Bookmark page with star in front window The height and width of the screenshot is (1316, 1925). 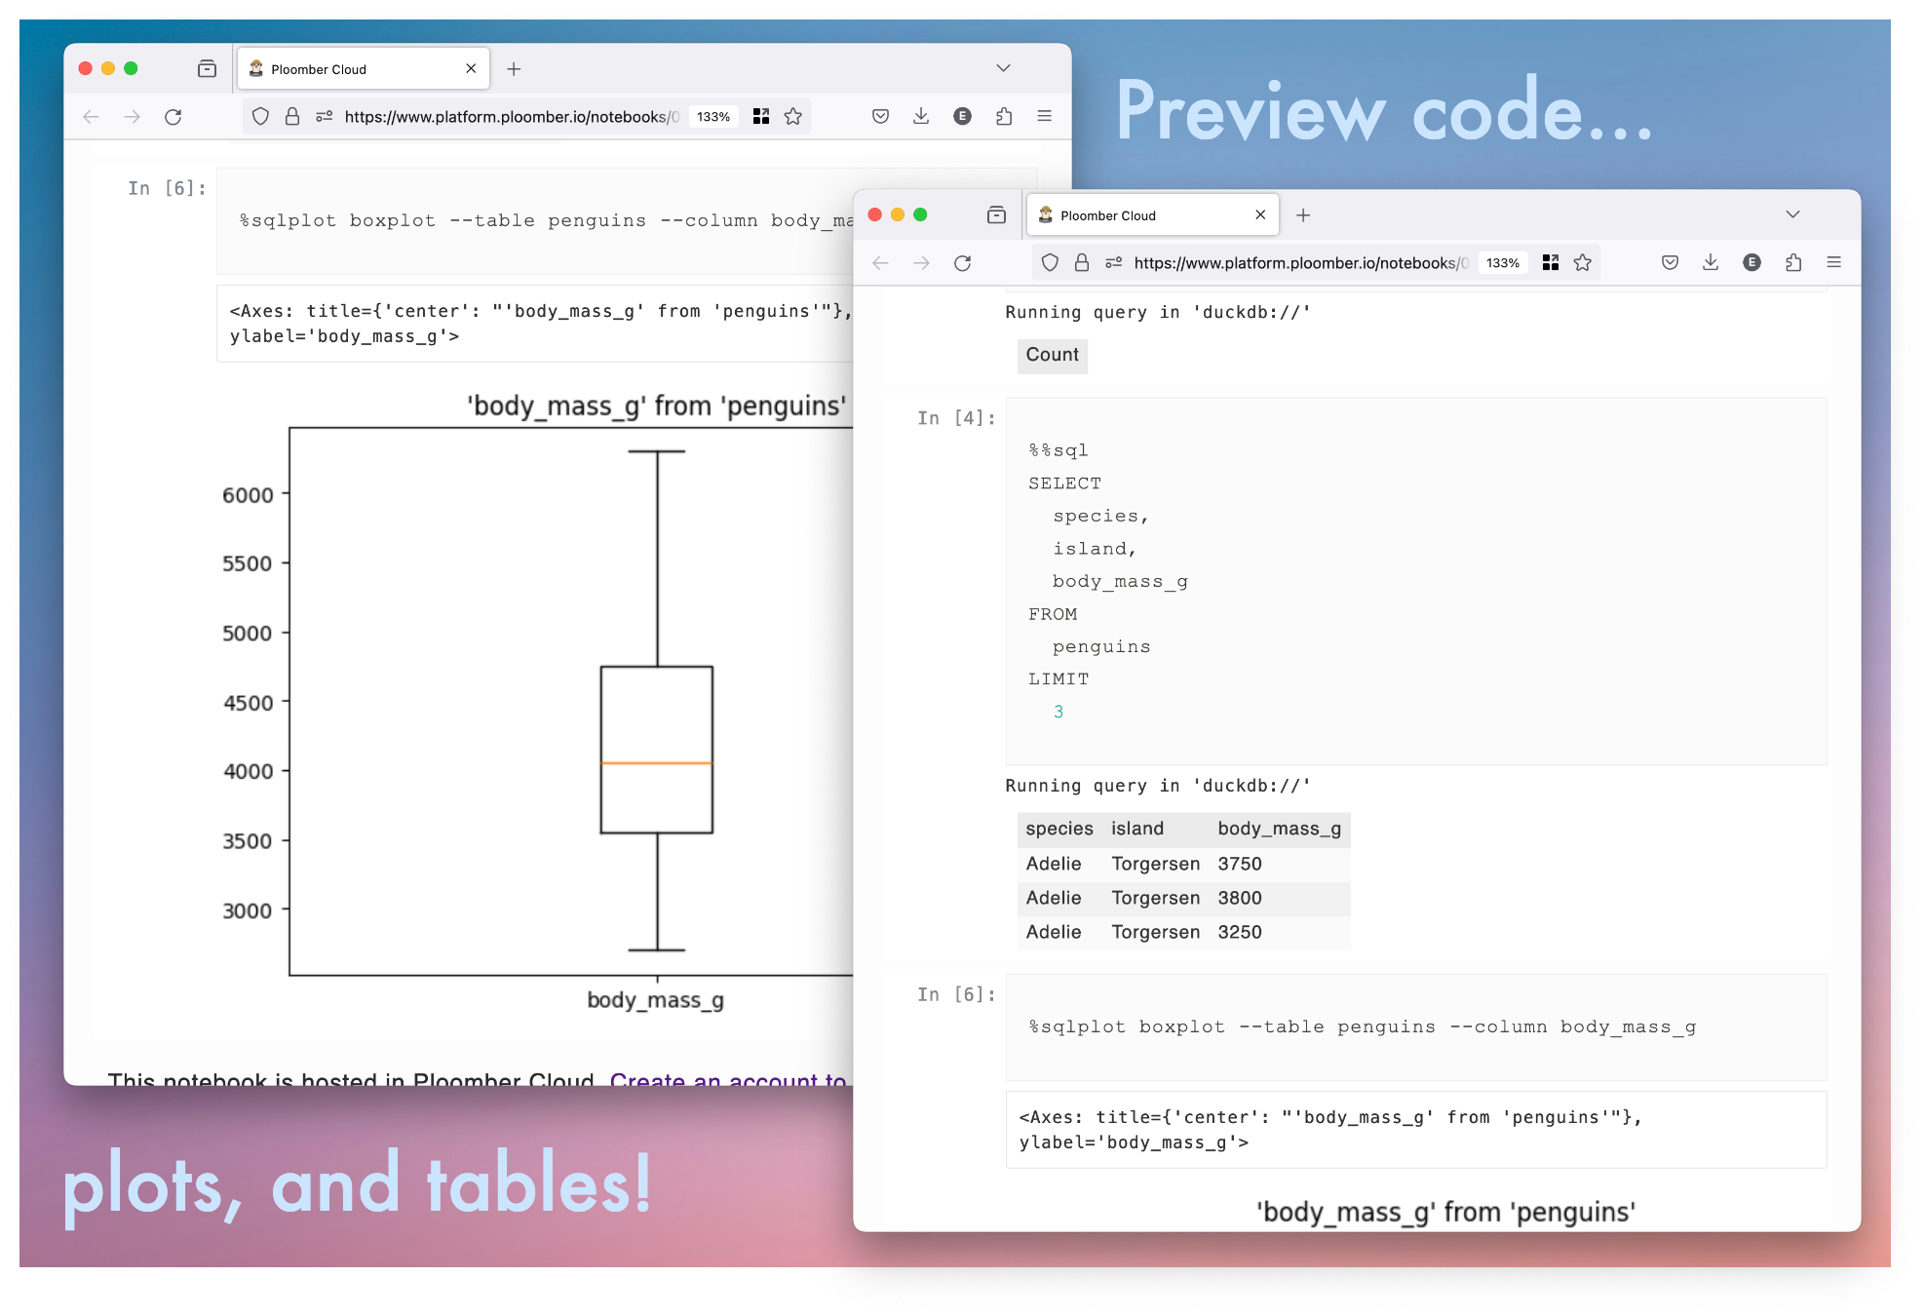point(1583,263)
